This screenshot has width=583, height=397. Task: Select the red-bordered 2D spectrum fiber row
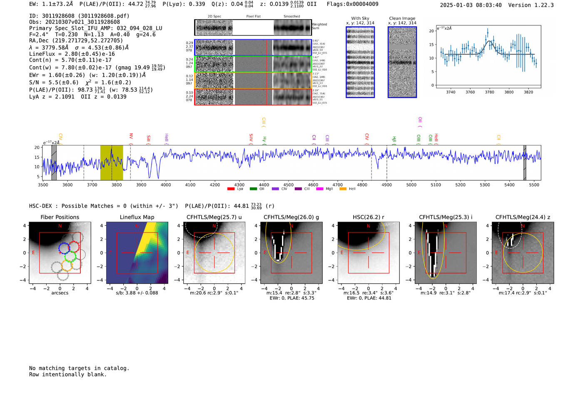pyautogui.click(x=253, y=97)
